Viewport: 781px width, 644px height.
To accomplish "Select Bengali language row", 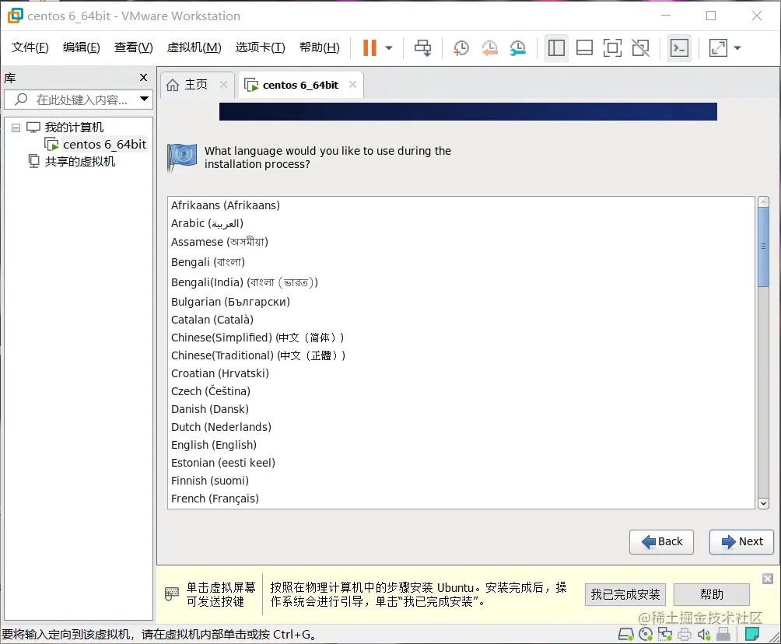I will click(x=461, y=262).
